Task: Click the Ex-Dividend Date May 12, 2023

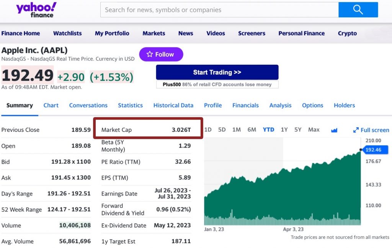Action: point(172,225)
